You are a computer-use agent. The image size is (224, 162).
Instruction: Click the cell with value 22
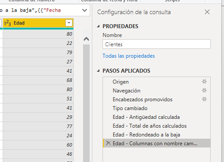click(x=38, y=43)
